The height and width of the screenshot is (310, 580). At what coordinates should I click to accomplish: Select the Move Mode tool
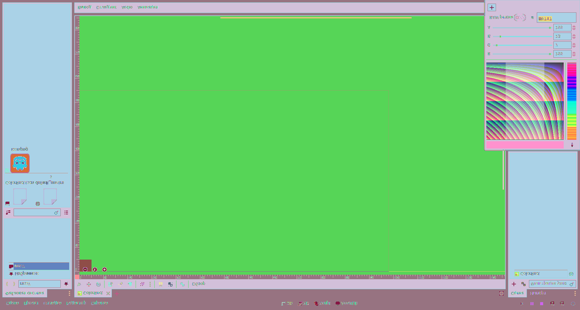click(x=89, y=284)
